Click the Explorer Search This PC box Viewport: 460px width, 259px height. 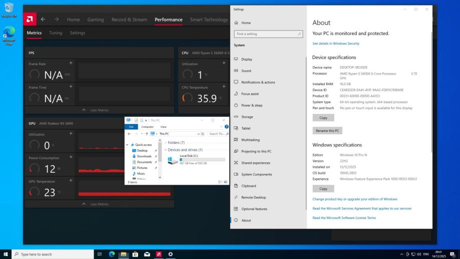point(219,134)
